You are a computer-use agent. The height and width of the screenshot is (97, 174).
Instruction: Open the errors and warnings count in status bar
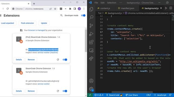tap(99, 95)
